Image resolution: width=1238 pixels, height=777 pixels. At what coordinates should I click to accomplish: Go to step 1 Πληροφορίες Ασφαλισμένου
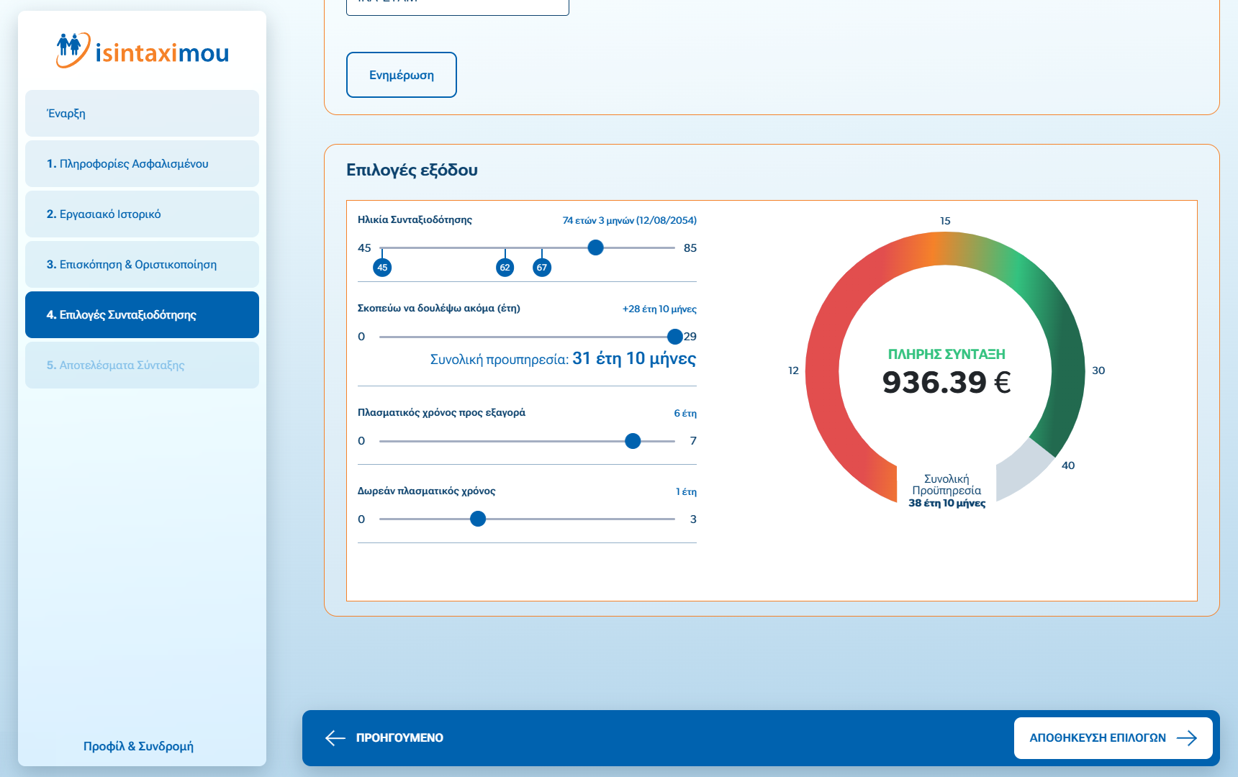click(142, 164)
